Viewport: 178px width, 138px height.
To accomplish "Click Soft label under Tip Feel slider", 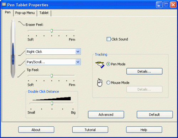I will 31,85.
